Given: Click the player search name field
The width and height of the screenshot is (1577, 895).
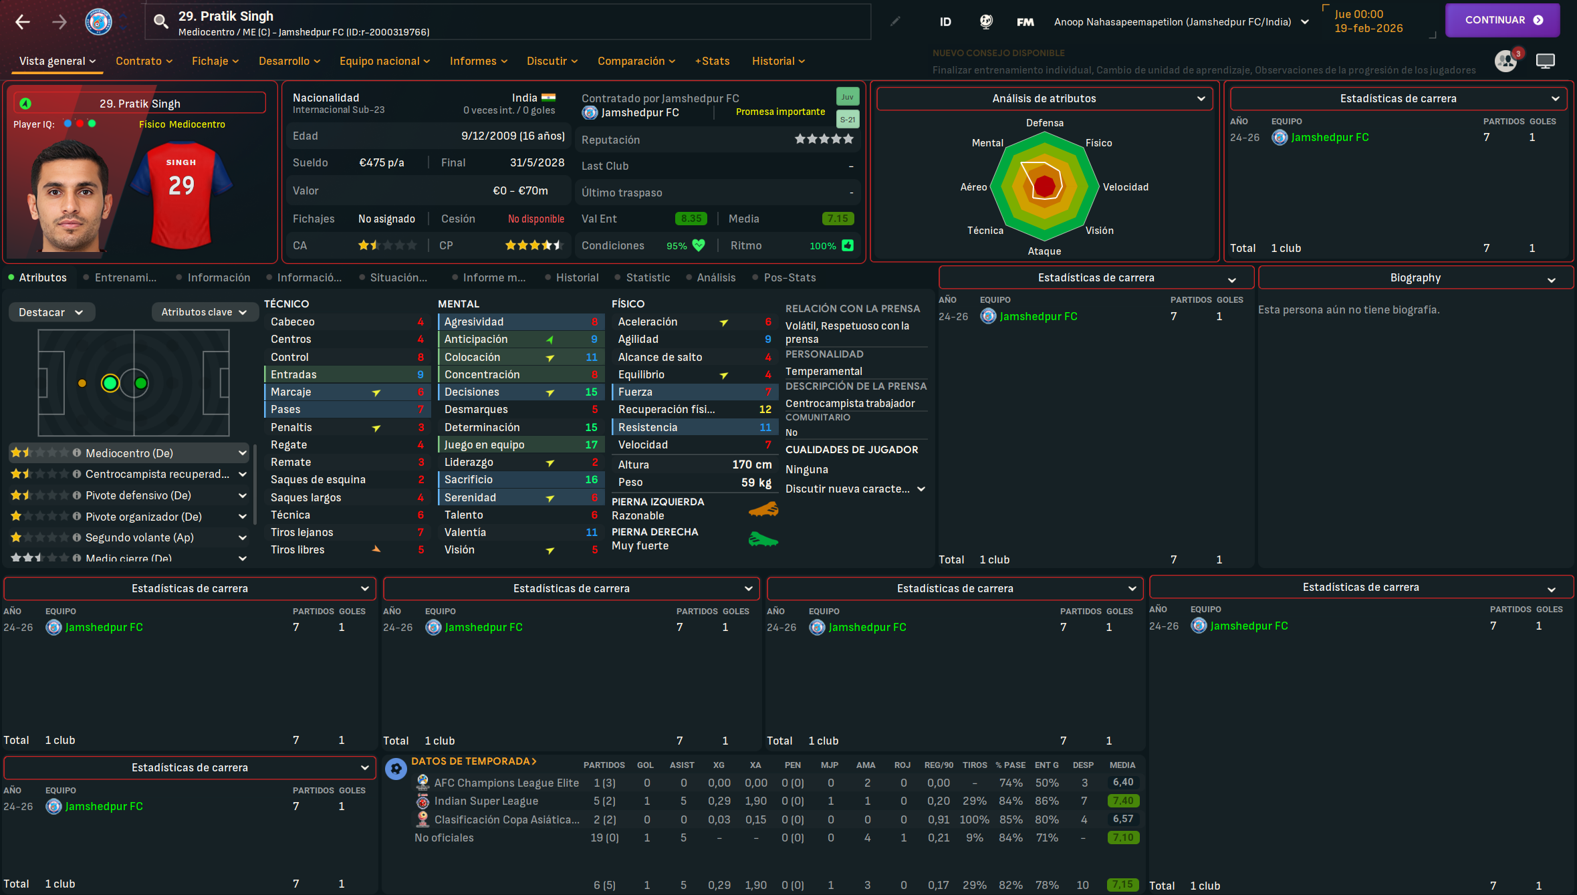Looking at the screenshot, I should coord(508,22).
